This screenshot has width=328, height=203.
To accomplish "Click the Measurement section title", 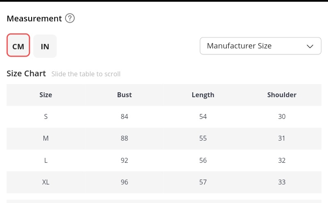I will pyautogui.click(x=34, y=18).
